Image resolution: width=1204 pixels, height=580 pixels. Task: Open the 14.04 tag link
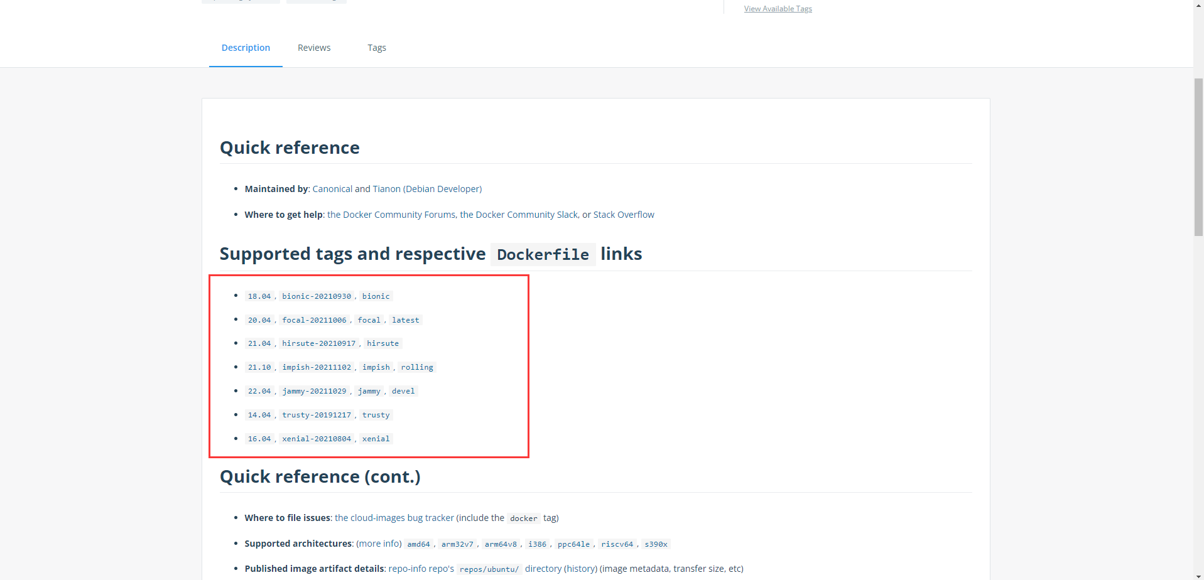(x=259, y=415)
